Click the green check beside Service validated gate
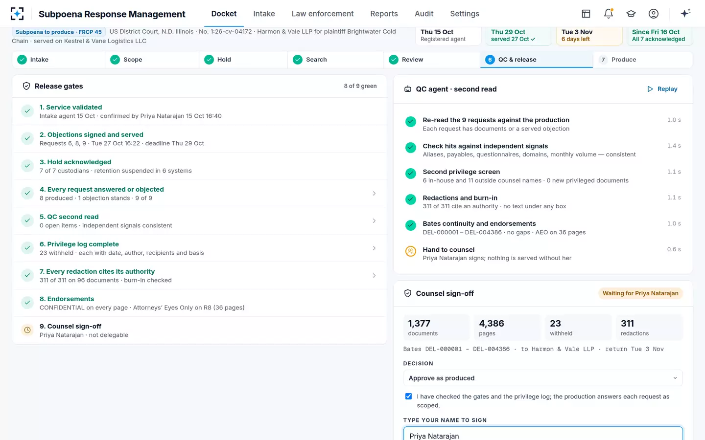This screenshot has width=705, height=440. [27, 111]
